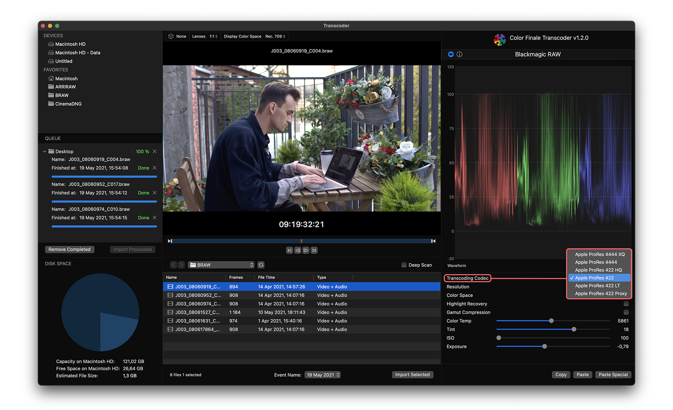Toggle the Gamut Compression checkbox

(x=626, y=312)
